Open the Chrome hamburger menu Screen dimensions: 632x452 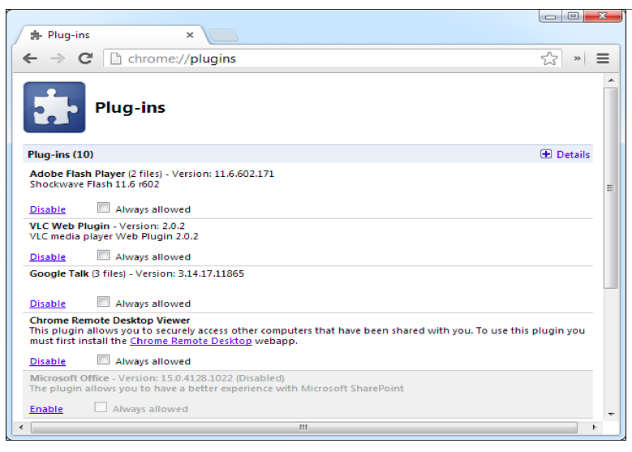602,58
